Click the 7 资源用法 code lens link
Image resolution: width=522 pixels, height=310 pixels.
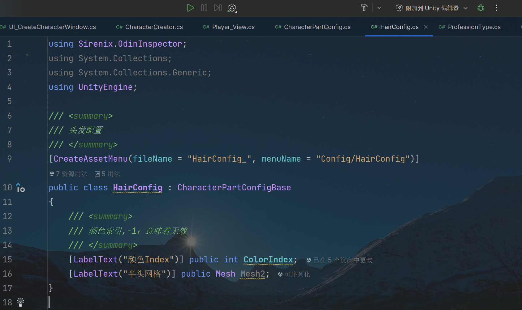[x=69, y=174]
